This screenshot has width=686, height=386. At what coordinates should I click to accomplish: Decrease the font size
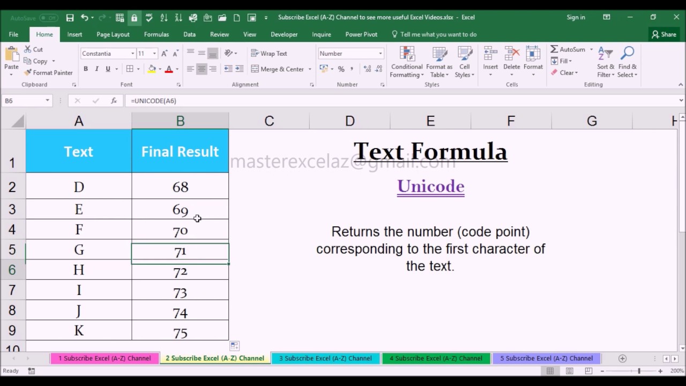point(175,54)
